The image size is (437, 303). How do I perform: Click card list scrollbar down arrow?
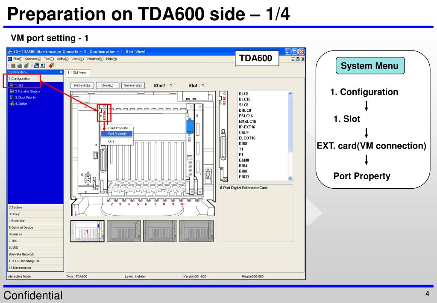coord(290,178)
